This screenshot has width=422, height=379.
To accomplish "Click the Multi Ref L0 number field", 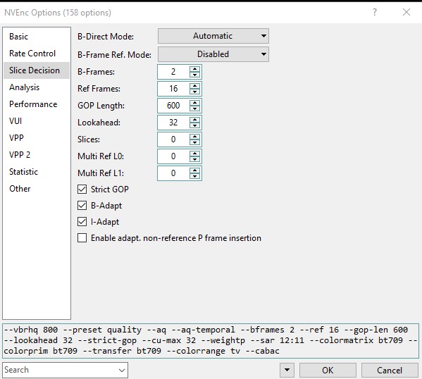I will tap(173, 156).
